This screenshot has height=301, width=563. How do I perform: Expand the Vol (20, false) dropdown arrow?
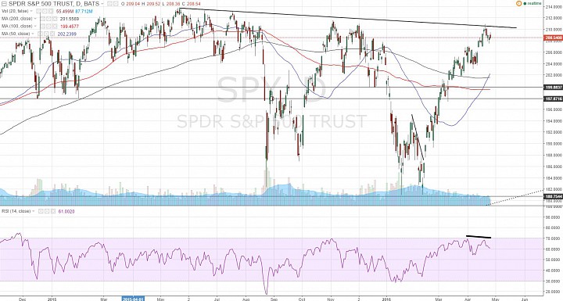31,11
